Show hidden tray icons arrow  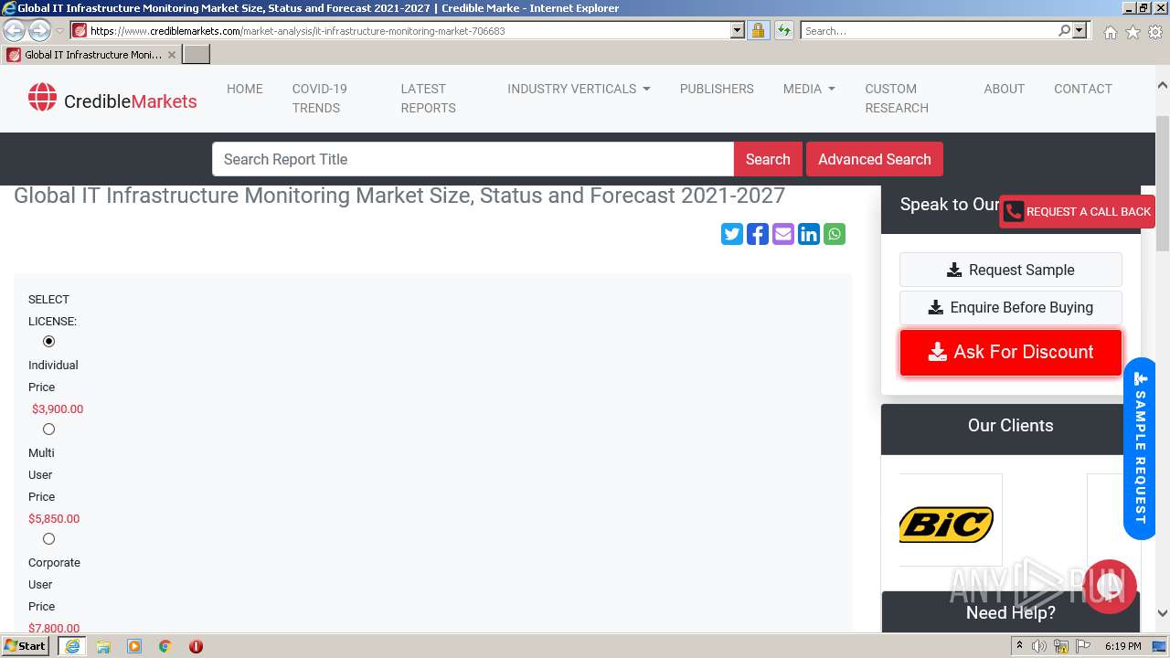tap(1019, 646)
